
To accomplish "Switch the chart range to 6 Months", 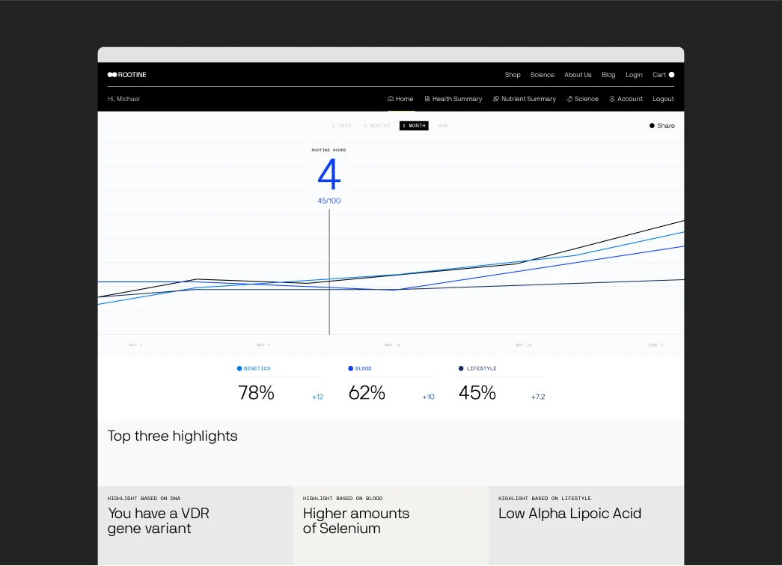I will [x=376, y=126].
